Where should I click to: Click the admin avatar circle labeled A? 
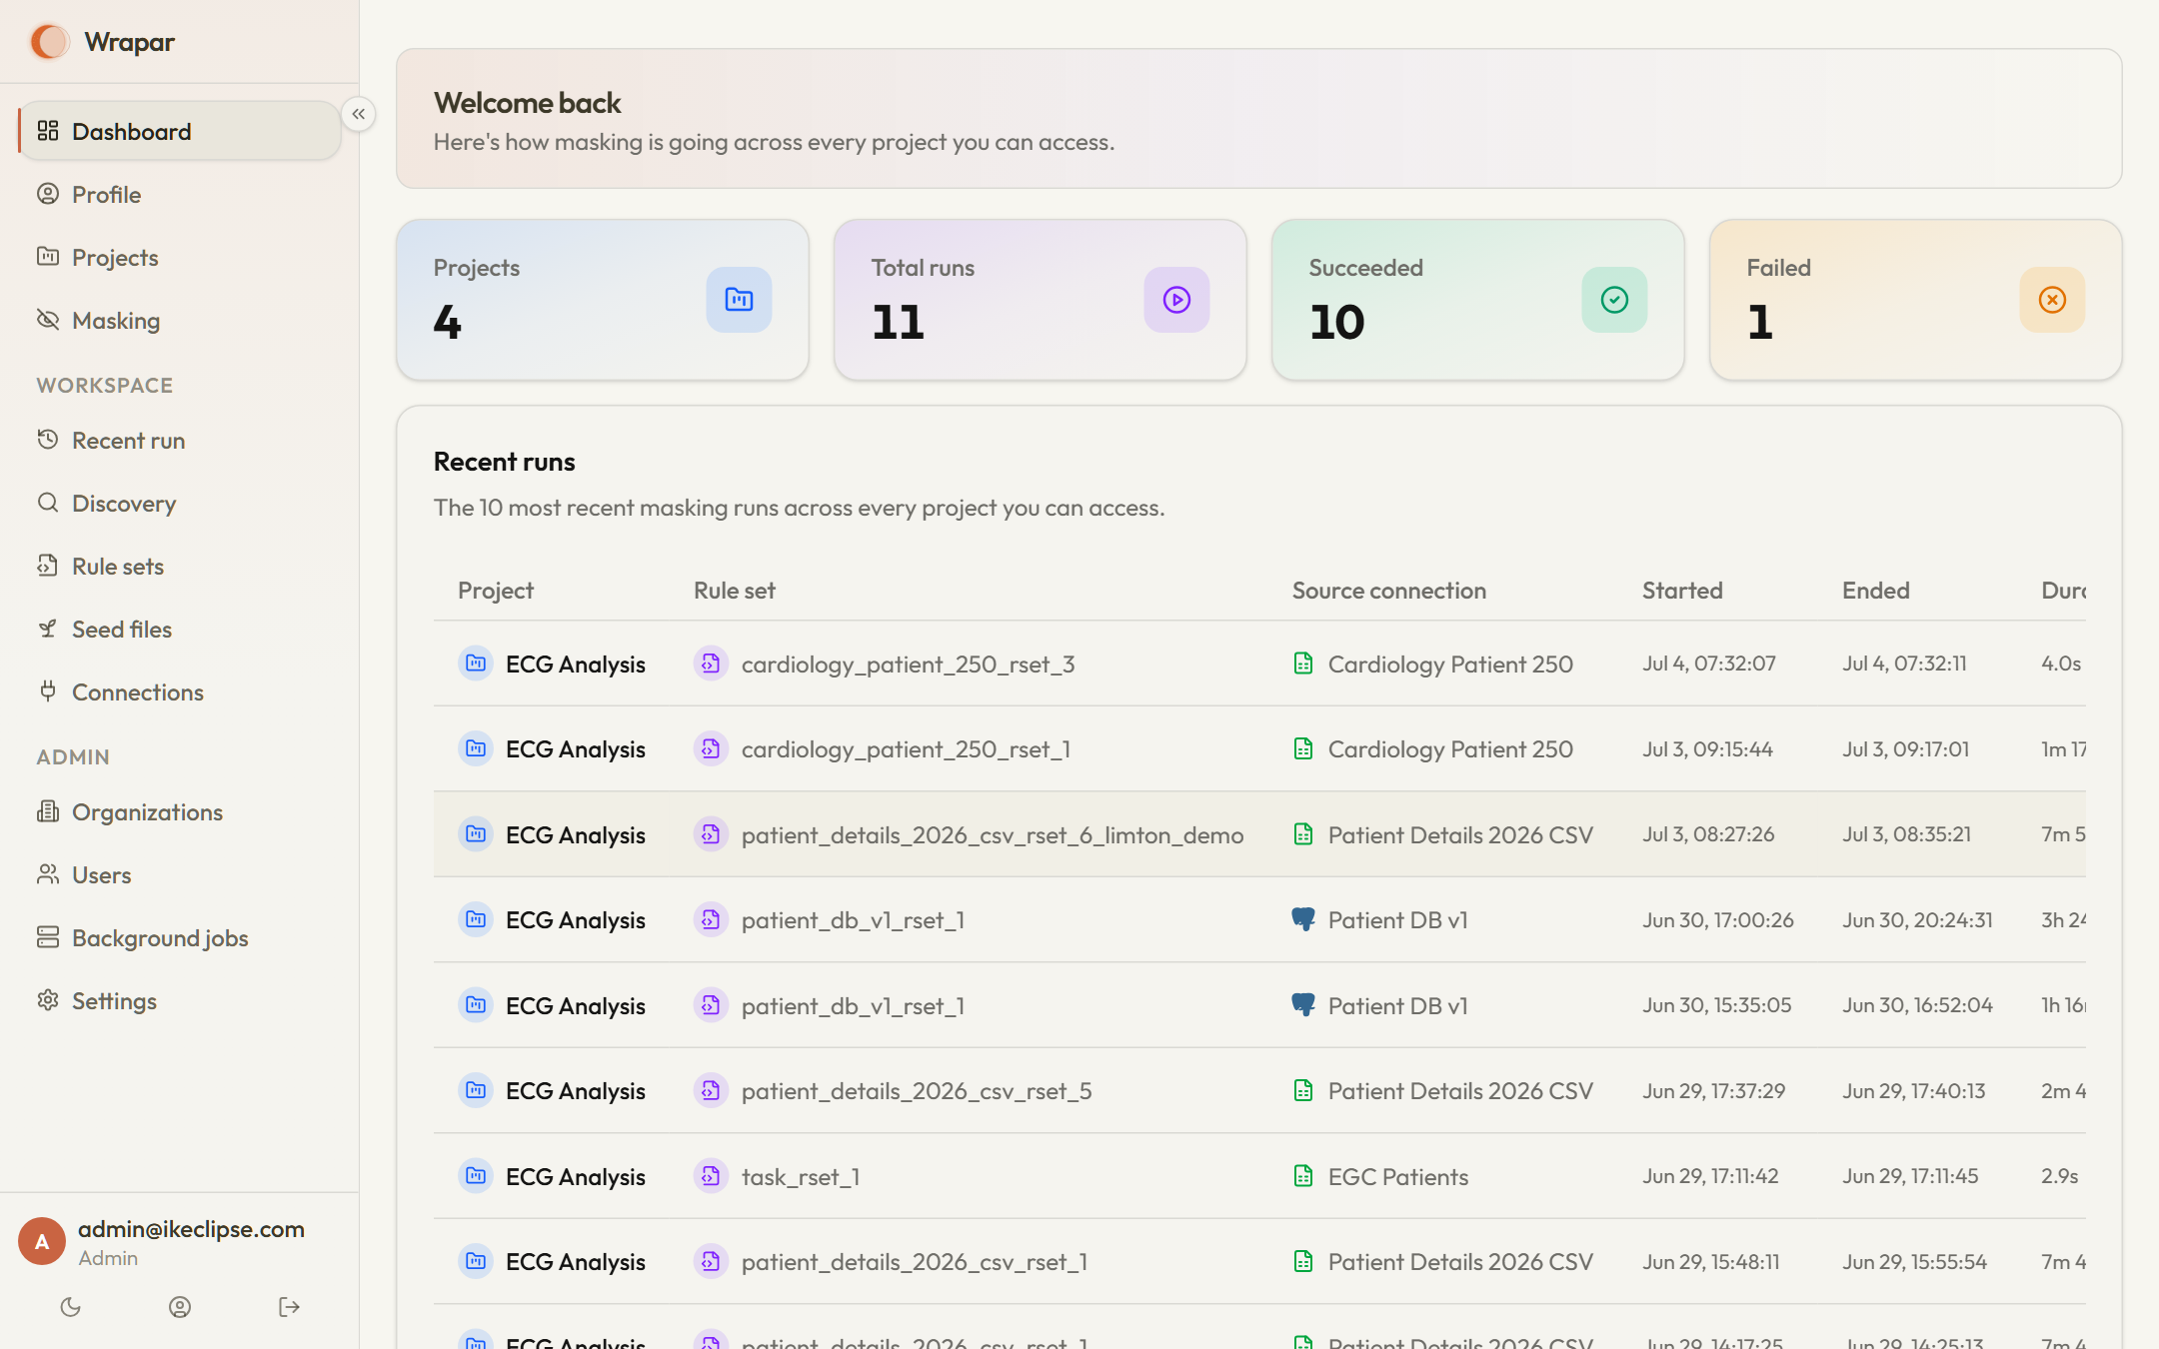(x=42, y=1241)
